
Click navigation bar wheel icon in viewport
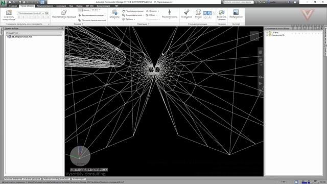(261, 52)
